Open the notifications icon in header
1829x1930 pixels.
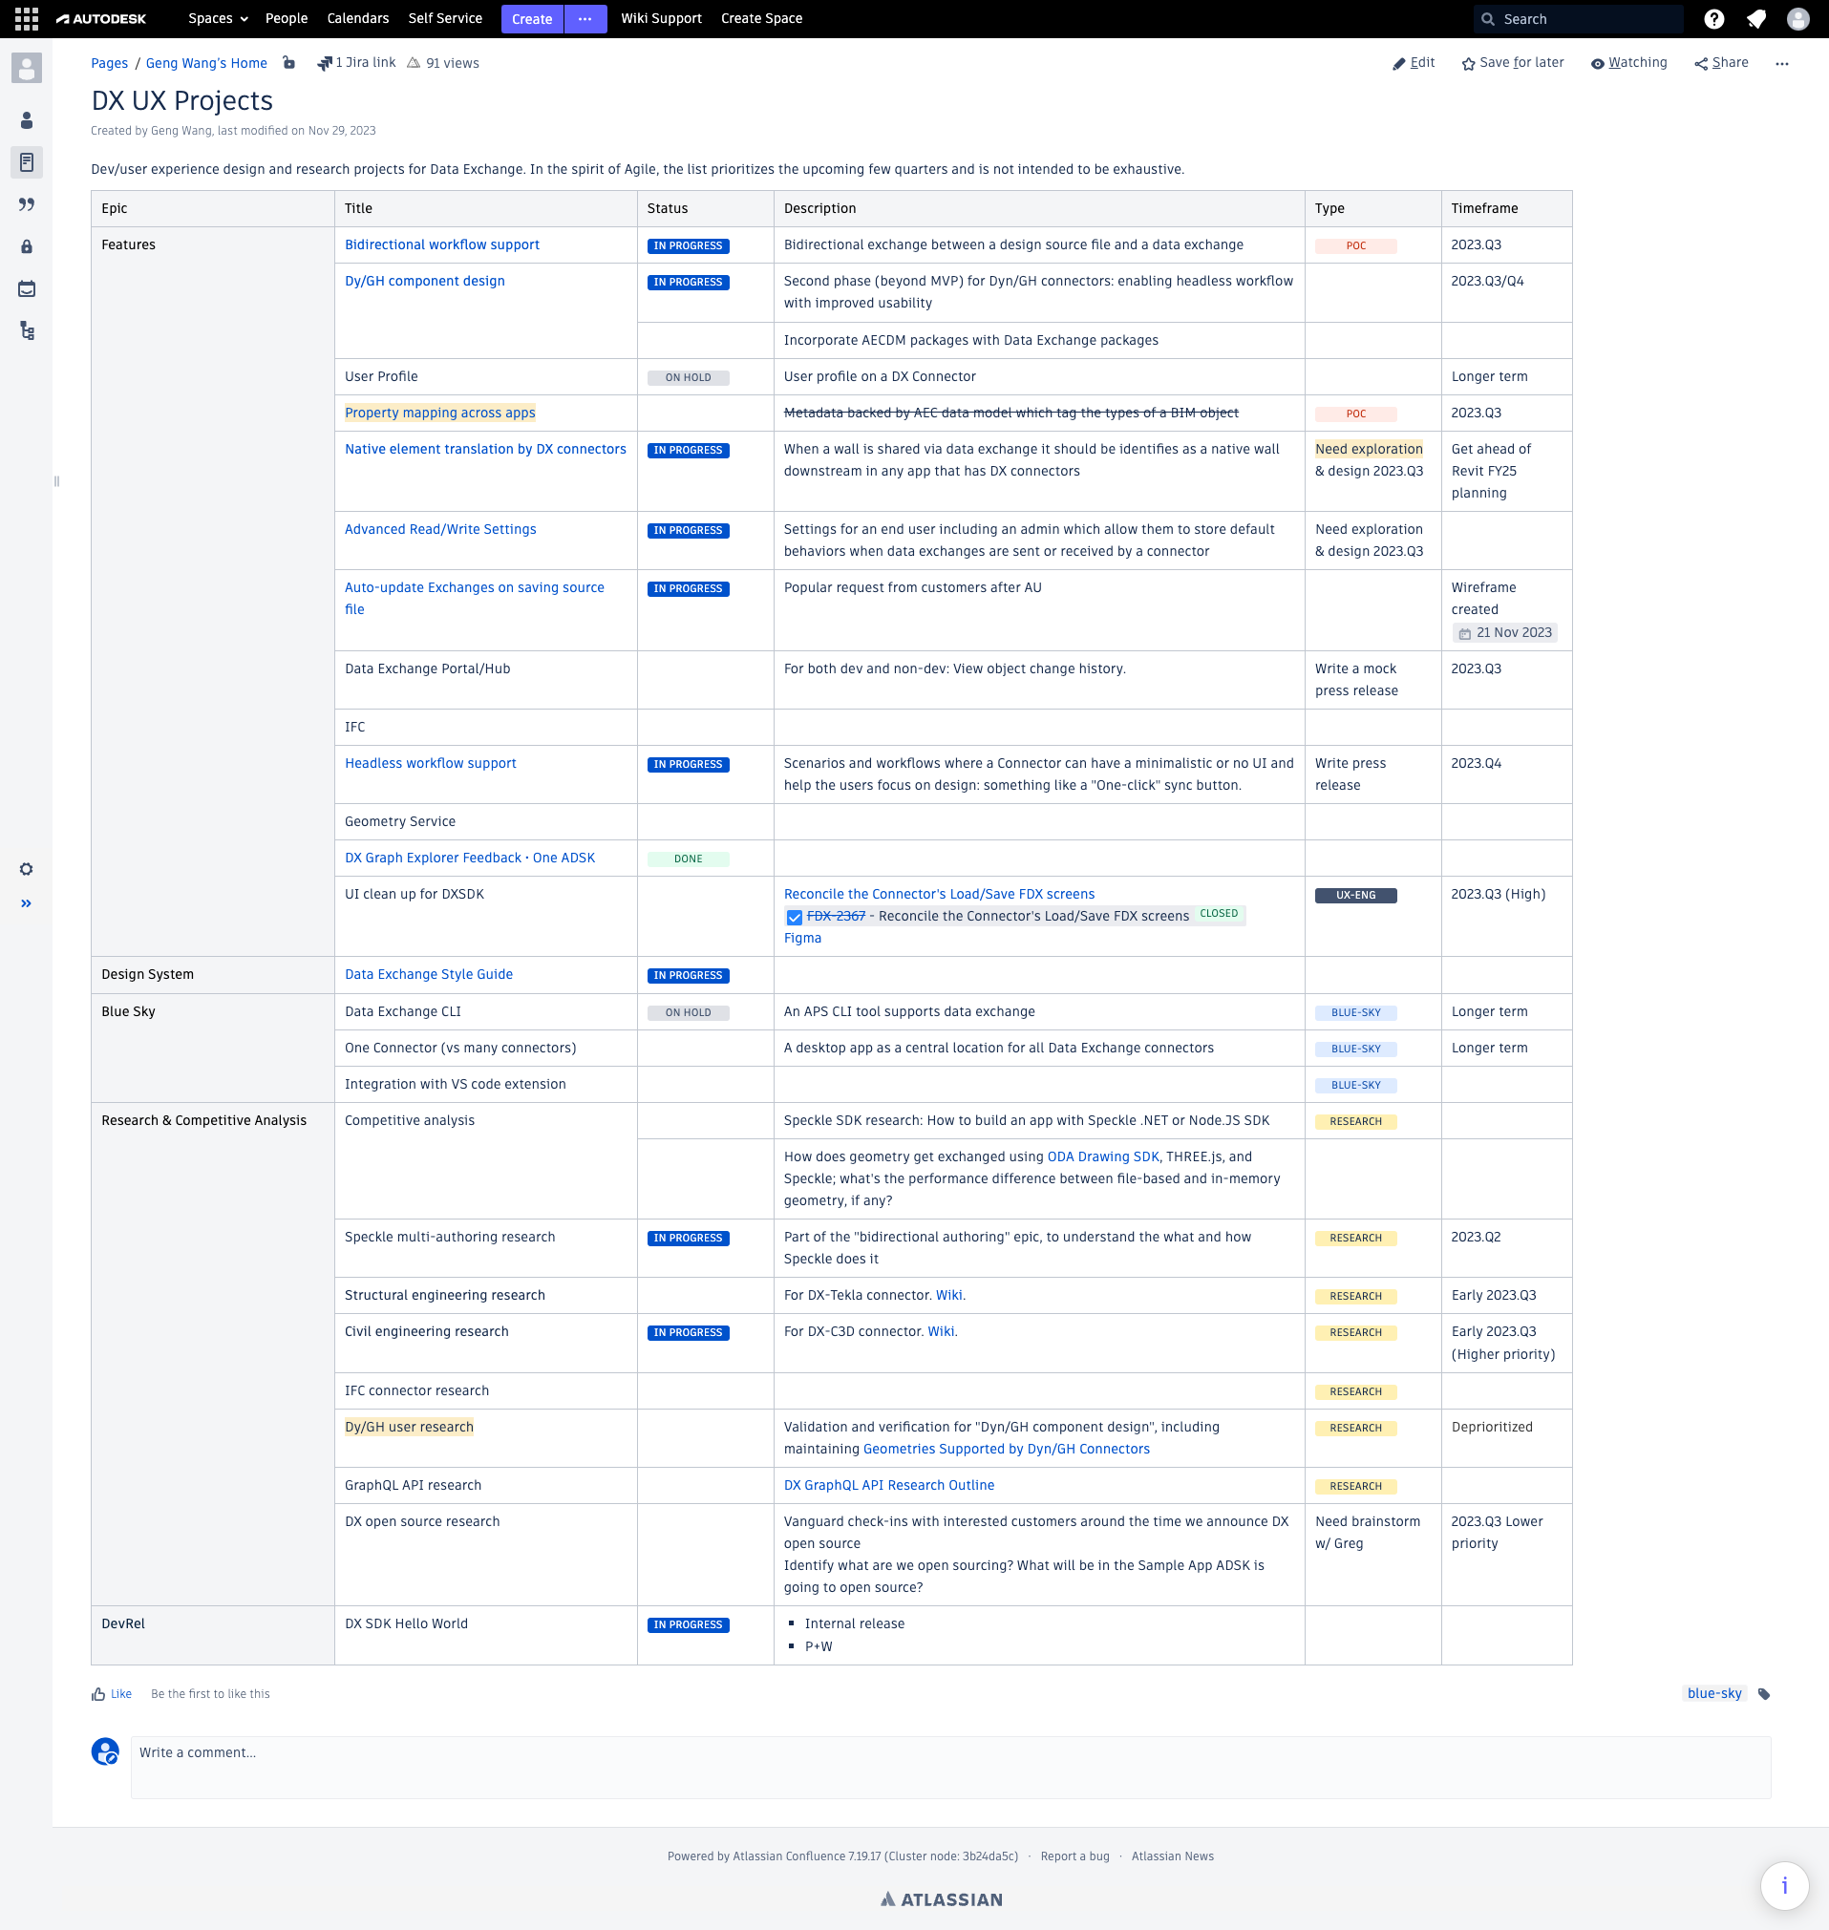pyautogui.click(x=1755, y=18)
